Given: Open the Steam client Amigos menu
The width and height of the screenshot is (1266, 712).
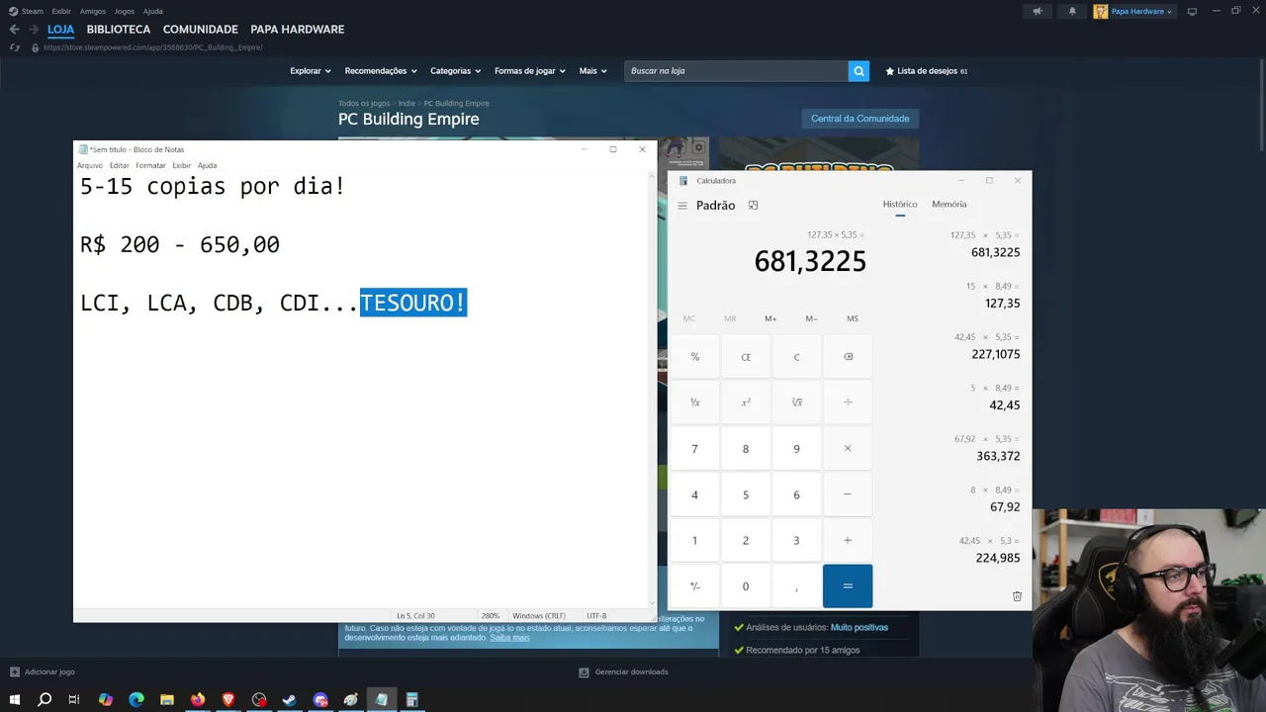Looking at the screenshot, I should (93, 12).
